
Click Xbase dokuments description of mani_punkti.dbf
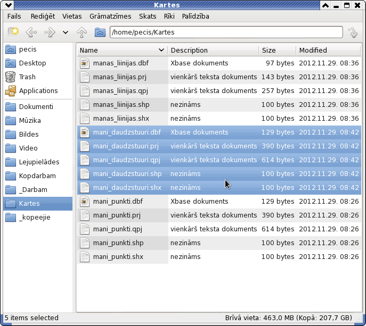point(199,202)
